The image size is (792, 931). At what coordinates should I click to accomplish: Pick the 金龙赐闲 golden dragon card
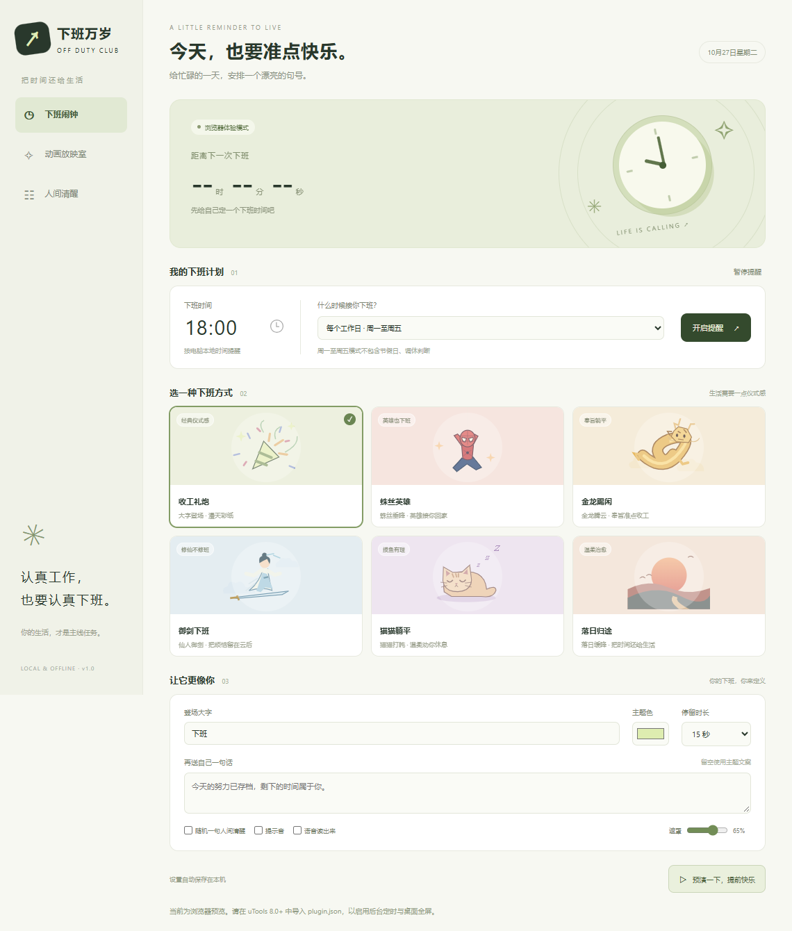click(x=669, y=467)
